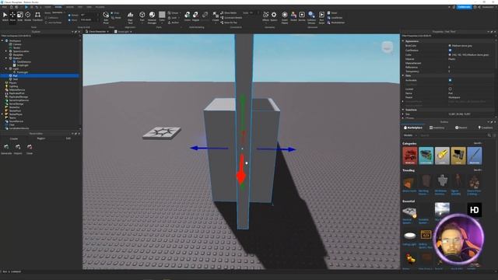This screenshot has width=498, height=280.
Task: Click the Collaborate button
Action: 464,7
